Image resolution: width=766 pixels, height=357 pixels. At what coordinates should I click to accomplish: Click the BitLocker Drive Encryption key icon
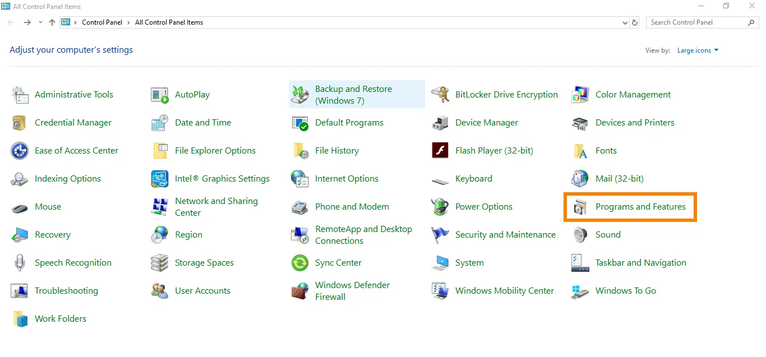point(440,95)
